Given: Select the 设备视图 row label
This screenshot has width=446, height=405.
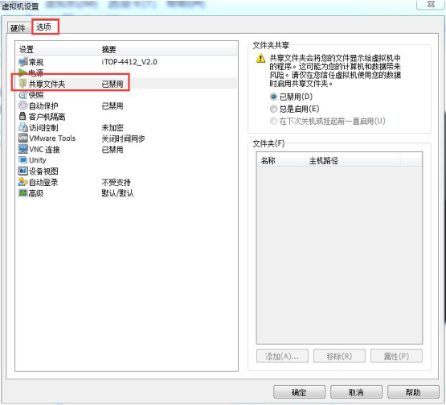Looking at the screenshot, I should click(43, 171).
